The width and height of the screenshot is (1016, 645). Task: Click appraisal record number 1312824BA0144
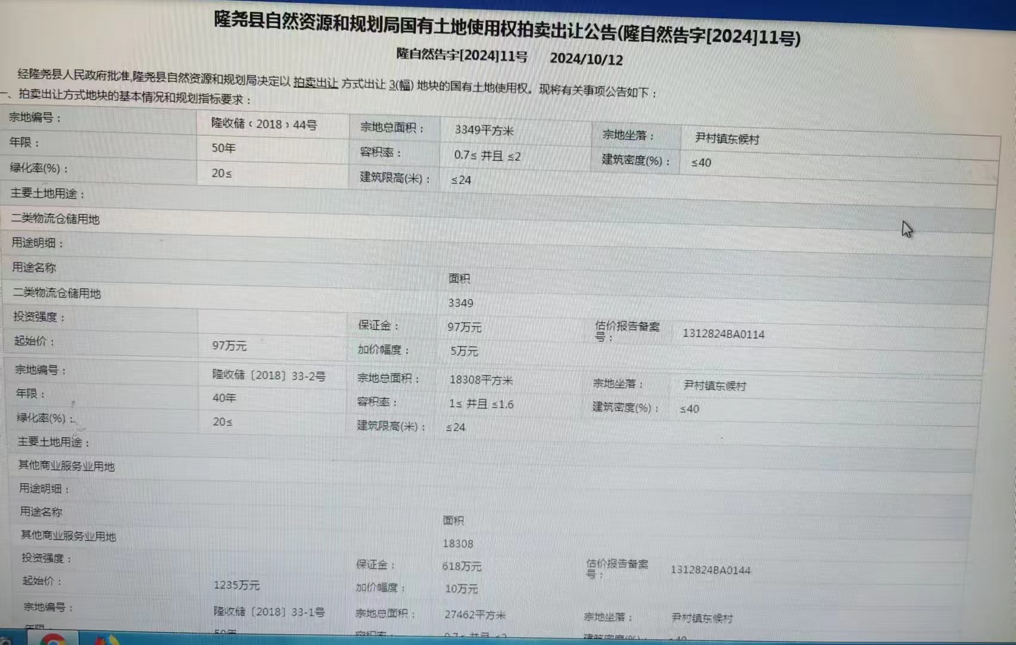(x=710, y=570)
